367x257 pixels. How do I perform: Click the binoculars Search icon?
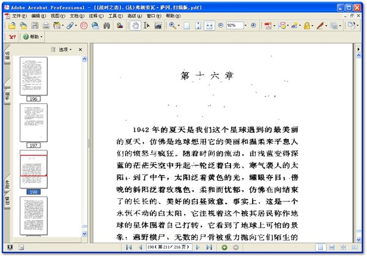[x=106, y=26]
